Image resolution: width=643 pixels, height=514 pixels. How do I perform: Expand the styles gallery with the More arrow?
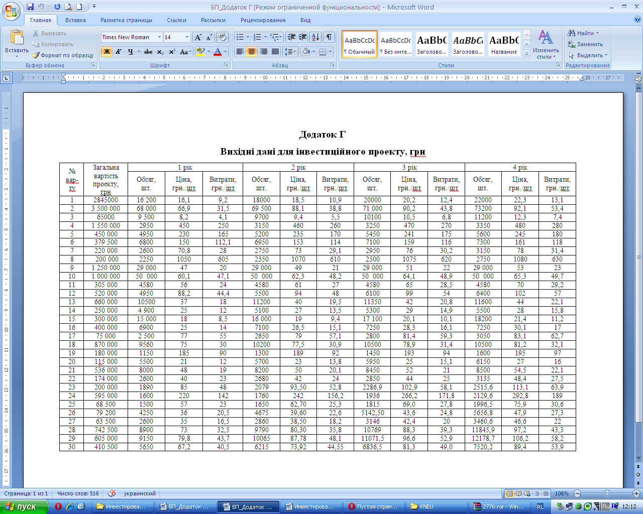click(526, 54)
